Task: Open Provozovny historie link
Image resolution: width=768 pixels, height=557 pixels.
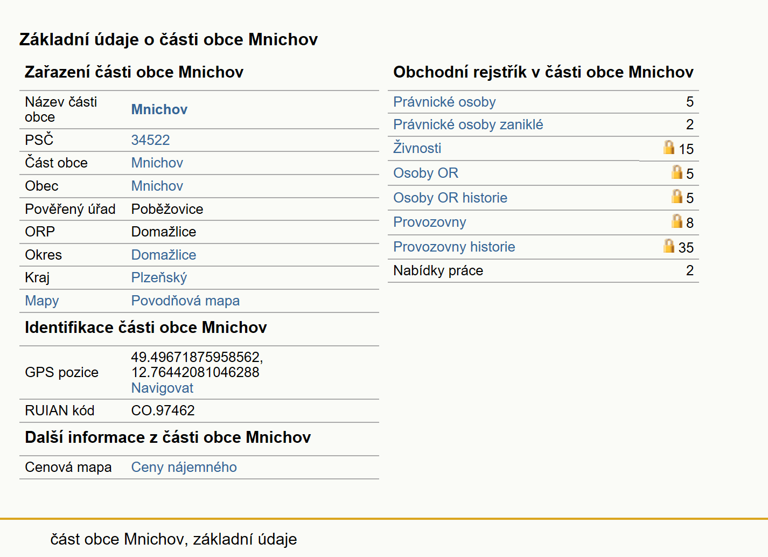Action: pyautogui.click(x=454, y=247)
